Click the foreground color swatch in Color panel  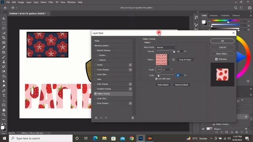(204, 22)
